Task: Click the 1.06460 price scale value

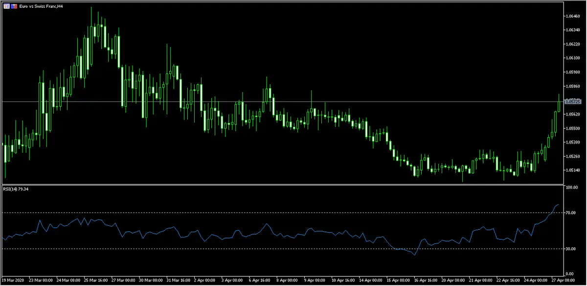Action: pyautogui.click(x=572, y=16)
